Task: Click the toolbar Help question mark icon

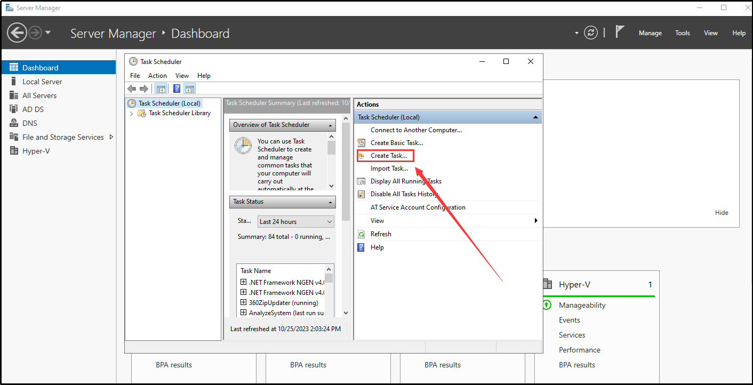Action: coord(177,89)
